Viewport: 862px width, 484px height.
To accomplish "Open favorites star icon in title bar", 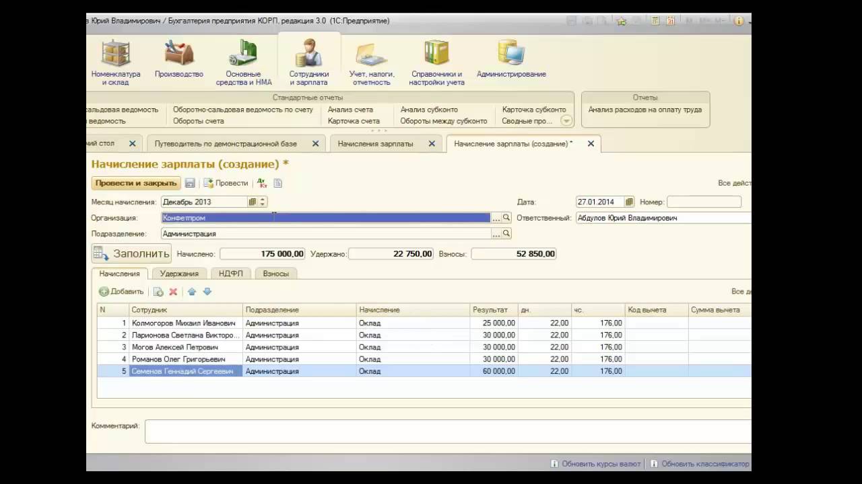I will [622, 21].
